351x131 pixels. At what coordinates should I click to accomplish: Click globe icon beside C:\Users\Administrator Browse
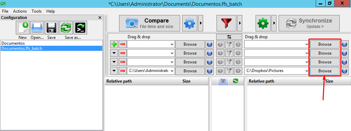(210, 71)
